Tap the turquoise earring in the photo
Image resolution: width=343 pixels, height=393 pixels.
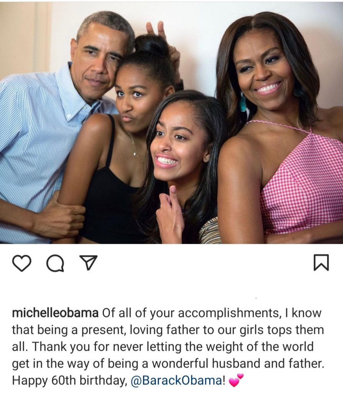click(243, 102)
